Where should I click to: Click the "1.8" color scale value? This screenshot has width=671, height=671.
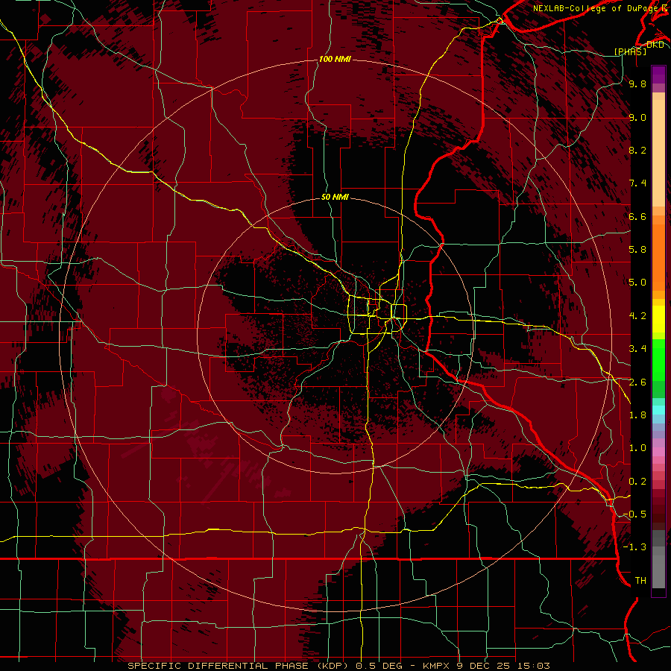click(637, 415)
